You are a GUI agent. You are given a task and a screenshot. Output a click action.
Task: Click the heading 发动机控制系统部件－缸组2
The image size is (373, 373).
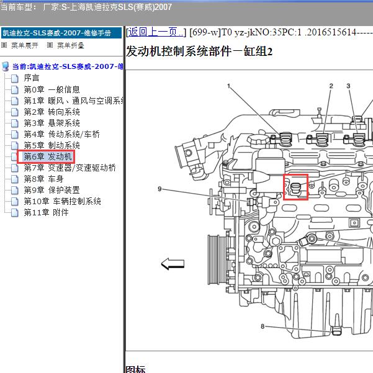199,51
